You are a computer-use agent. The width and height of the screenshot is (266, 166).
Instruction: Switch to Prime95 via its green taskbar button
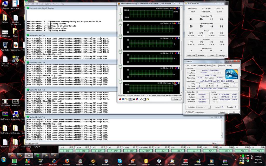(38, 156)
